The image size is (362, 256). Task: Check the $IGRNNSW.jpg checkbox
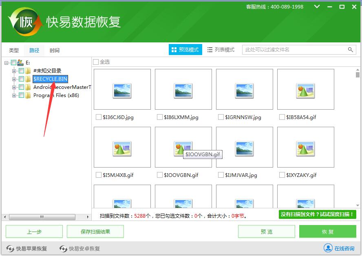(x=221, y=117)
